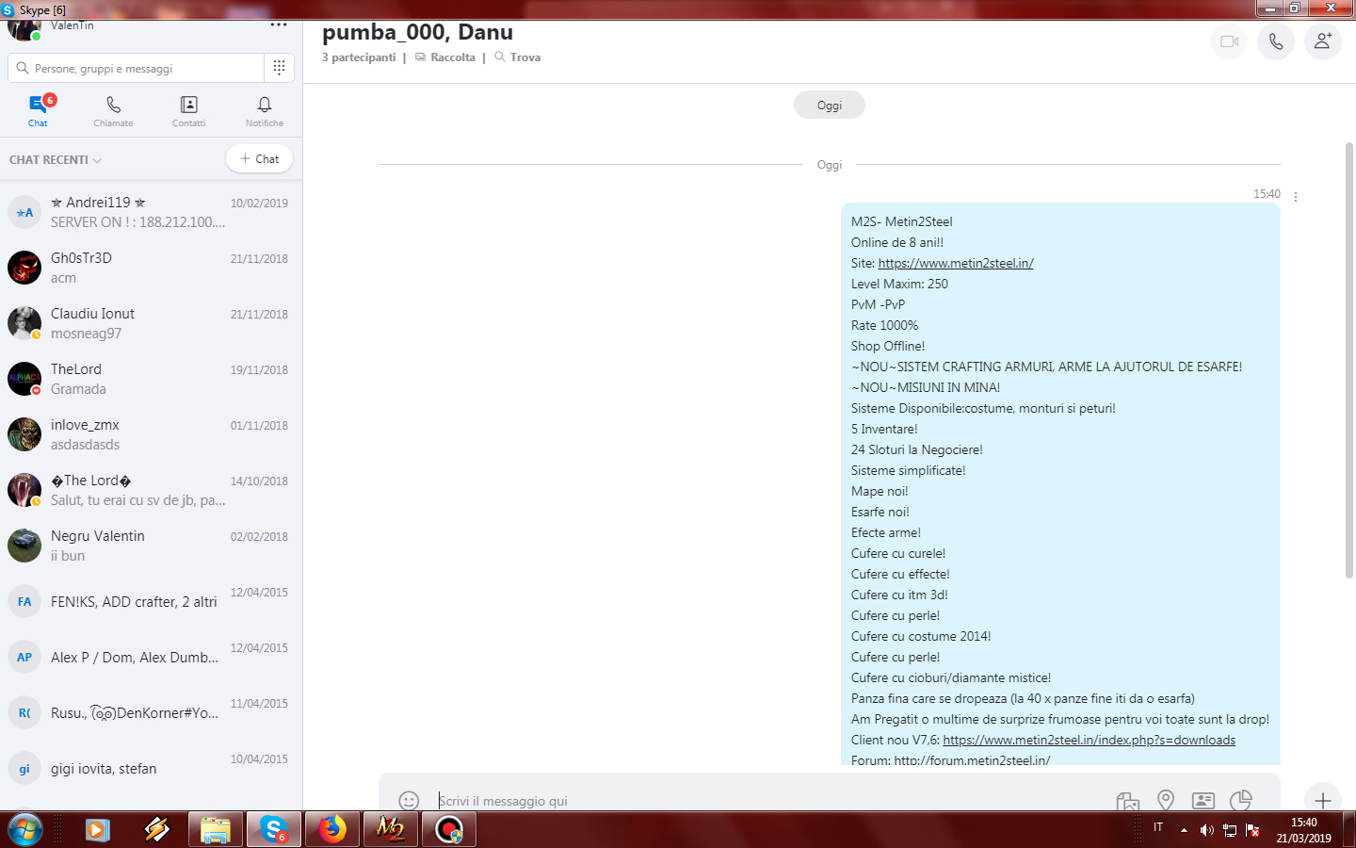Open the more options ellipsis next to ValenTin
Image resolution: width=1356 pixels, height=848 pixels.
point(279,24)
